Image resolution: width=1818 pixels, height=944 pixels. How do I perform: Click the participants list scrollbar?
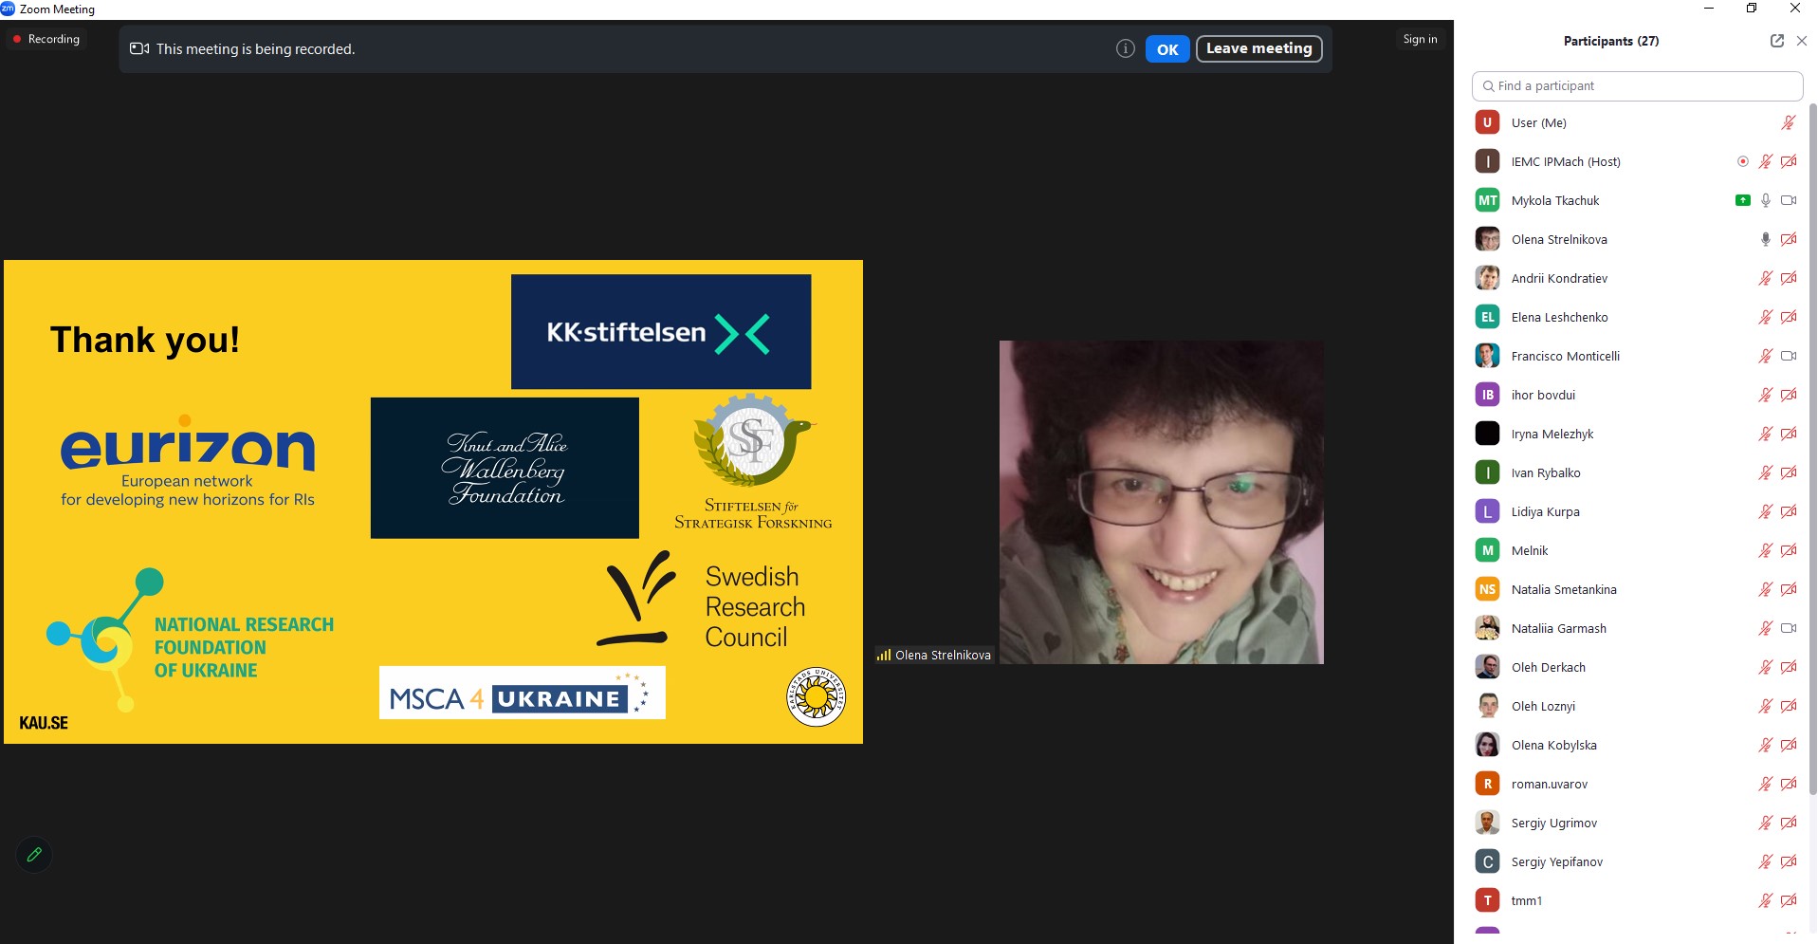(1812, 446)
